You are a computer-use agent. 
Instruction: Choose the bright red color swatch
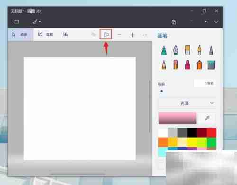[x=211, y=132]
